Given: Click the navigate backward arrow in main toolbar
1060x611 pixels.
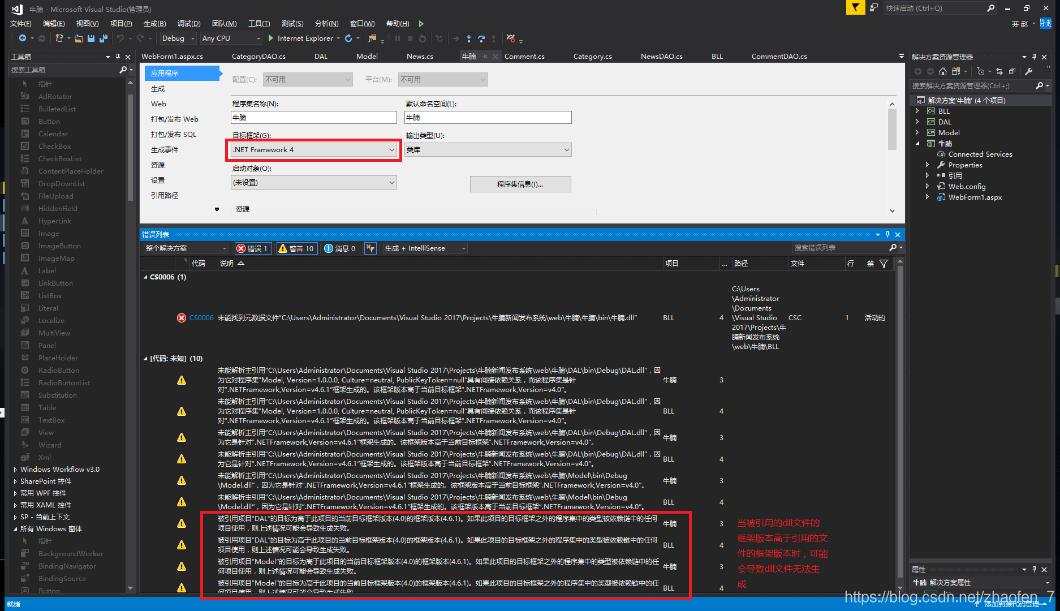Looking at the screenshot, I should click(x=22, y=38).
